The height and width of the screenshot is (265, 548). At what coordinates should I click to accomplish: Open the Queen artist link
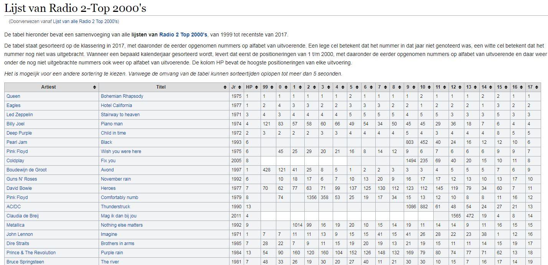tap(13, 96)
